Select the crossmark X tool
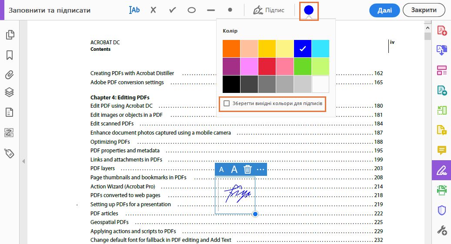 pos(154,10)
